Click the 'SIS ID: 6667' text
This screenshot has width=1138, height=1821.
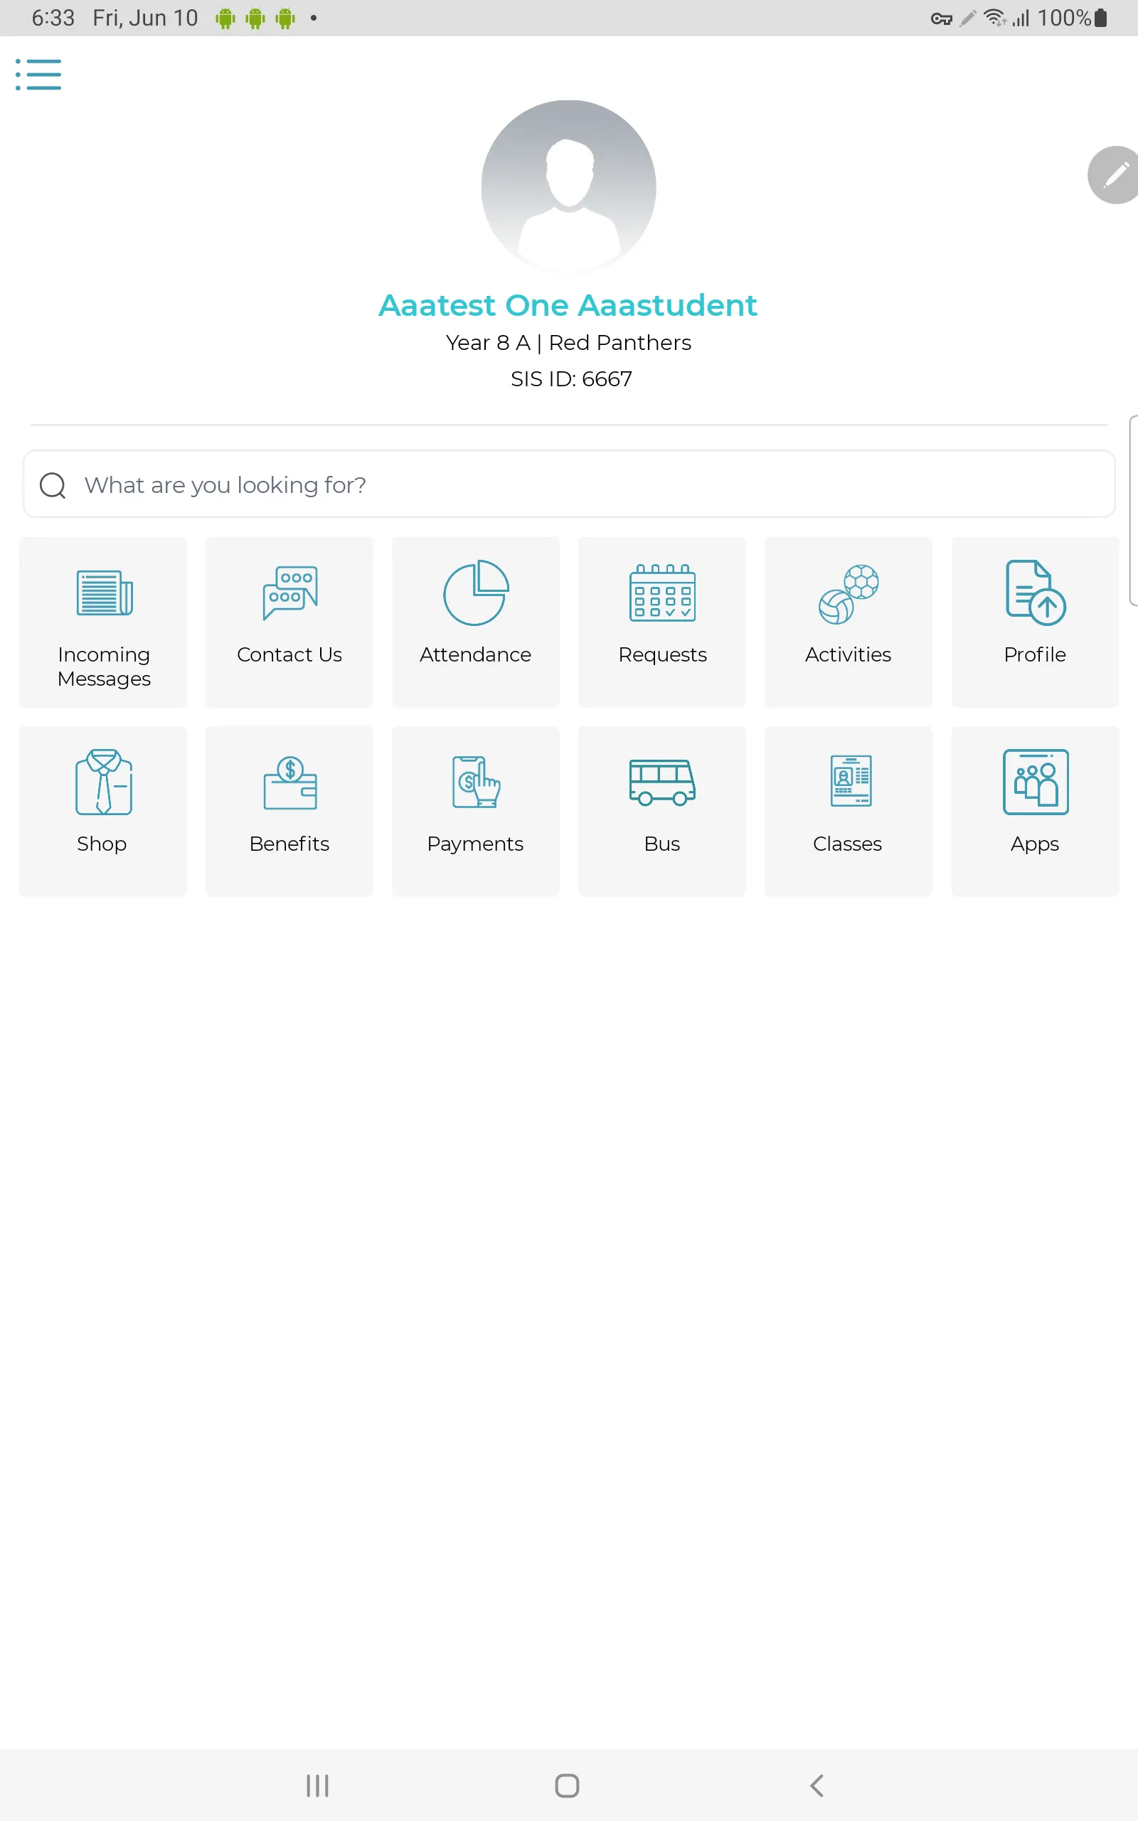tap(571, 378)
